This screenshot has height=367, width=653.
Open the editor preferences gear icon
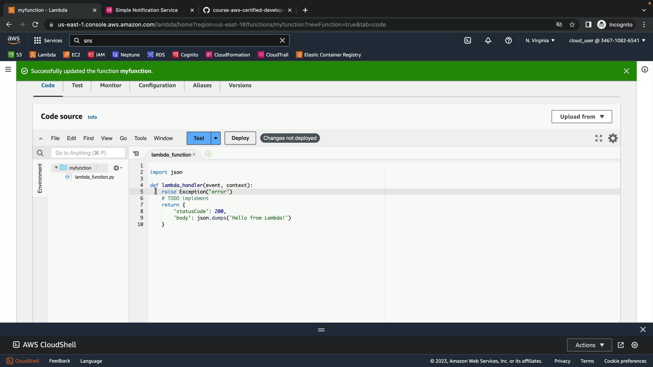(613, 138)
